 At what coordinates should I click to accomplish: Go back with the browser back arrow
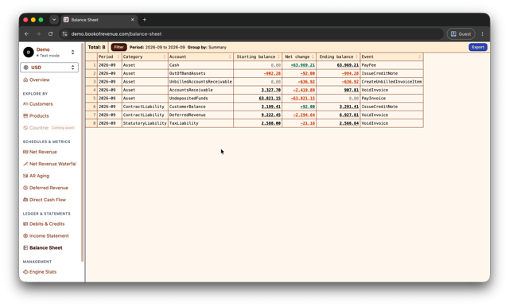pyautogui.click(x=26, y=33)
